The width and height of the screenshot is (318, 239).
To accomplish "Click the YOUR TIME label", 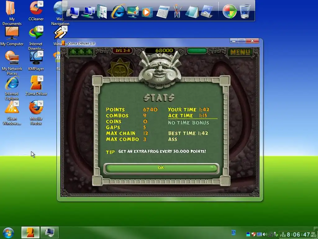I will tap(182, 110).
